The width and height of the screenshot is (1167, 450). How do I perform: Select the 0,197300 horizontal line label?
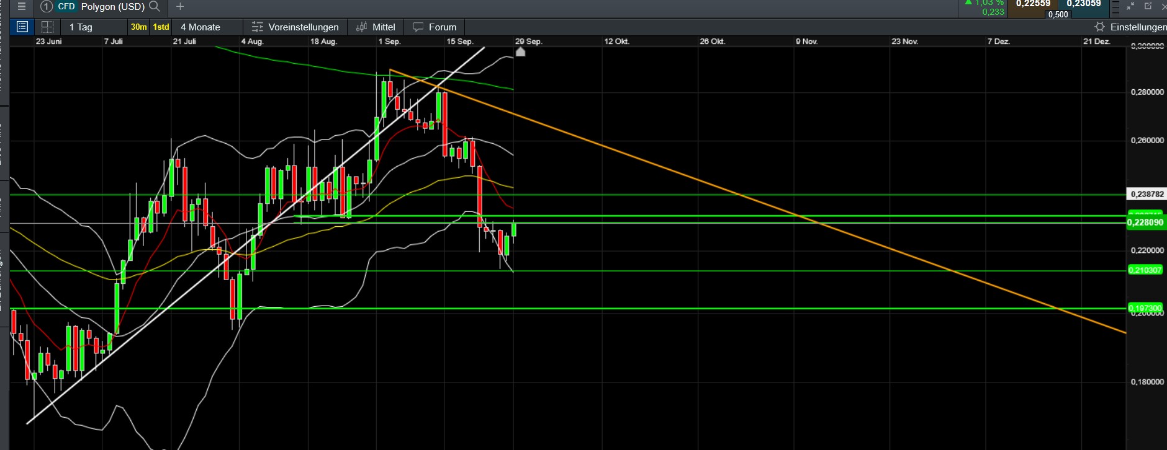(1145, 308)
